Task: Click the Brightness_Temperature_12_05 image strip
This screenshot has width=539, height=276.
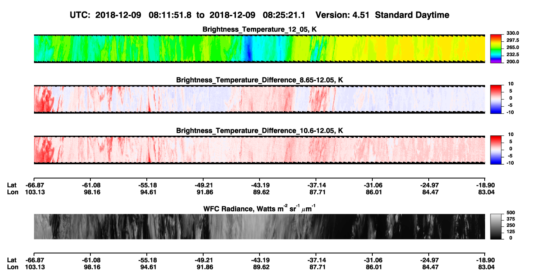Action: click(x=260, y=48)
